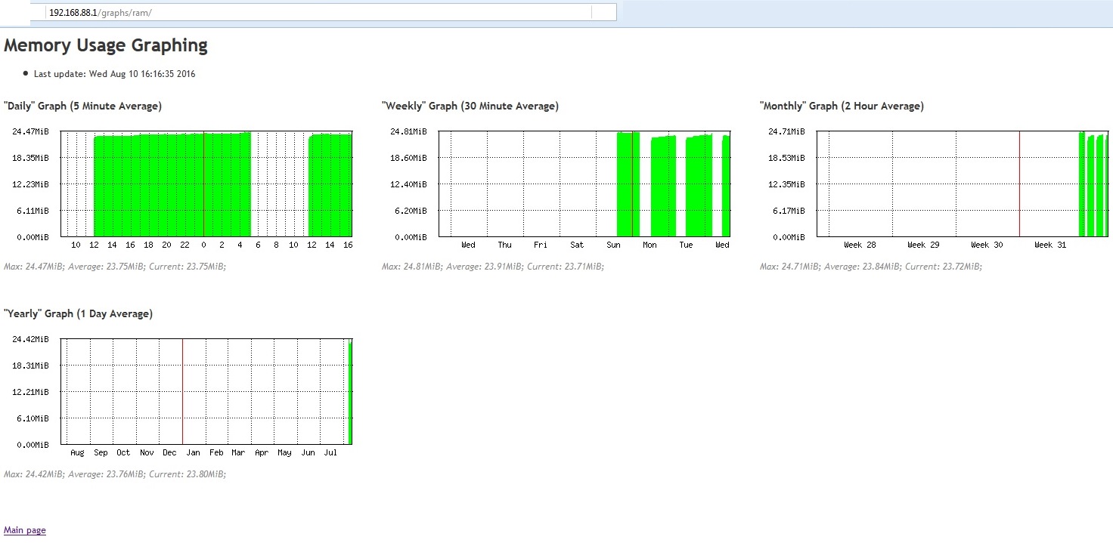Click the Daily stats line with Max 24.47MiB

tap(115, 267)
